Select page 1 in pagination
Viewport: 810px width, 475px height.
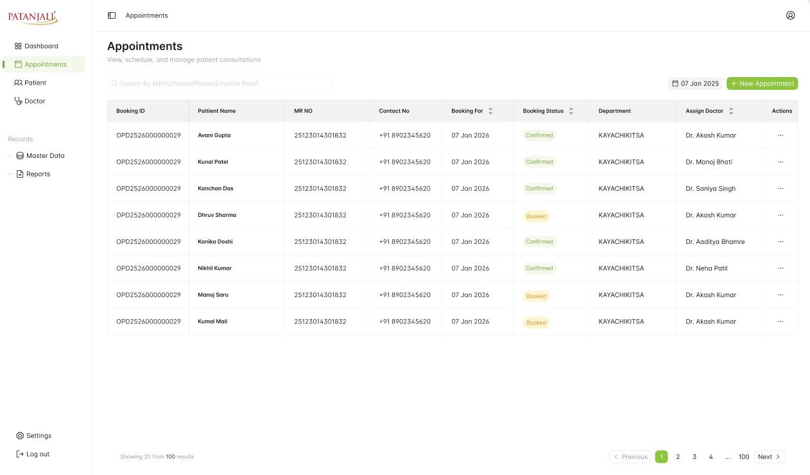click(661, 457)
